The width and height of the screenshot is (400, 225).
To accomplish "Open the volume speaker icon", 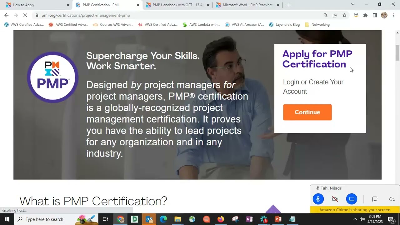I will [x=362, y=219].
